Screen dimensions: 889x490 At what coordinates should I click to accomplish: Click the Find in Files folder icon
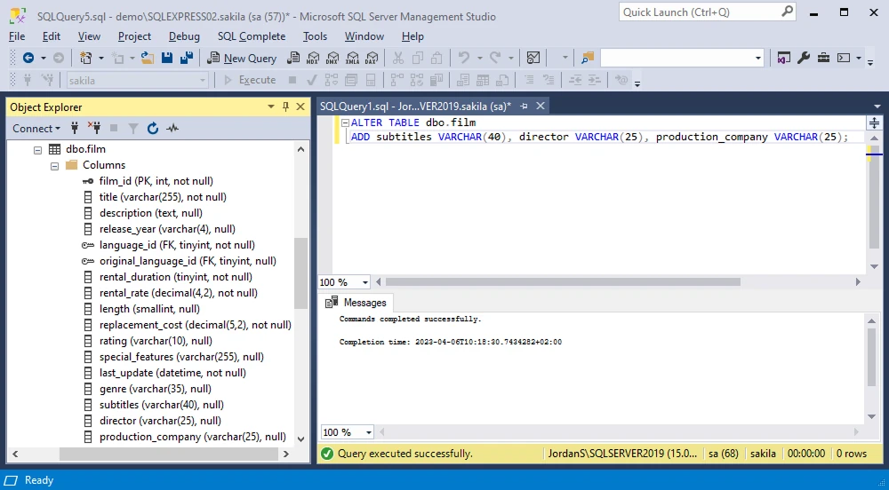[x=588, y=58]
